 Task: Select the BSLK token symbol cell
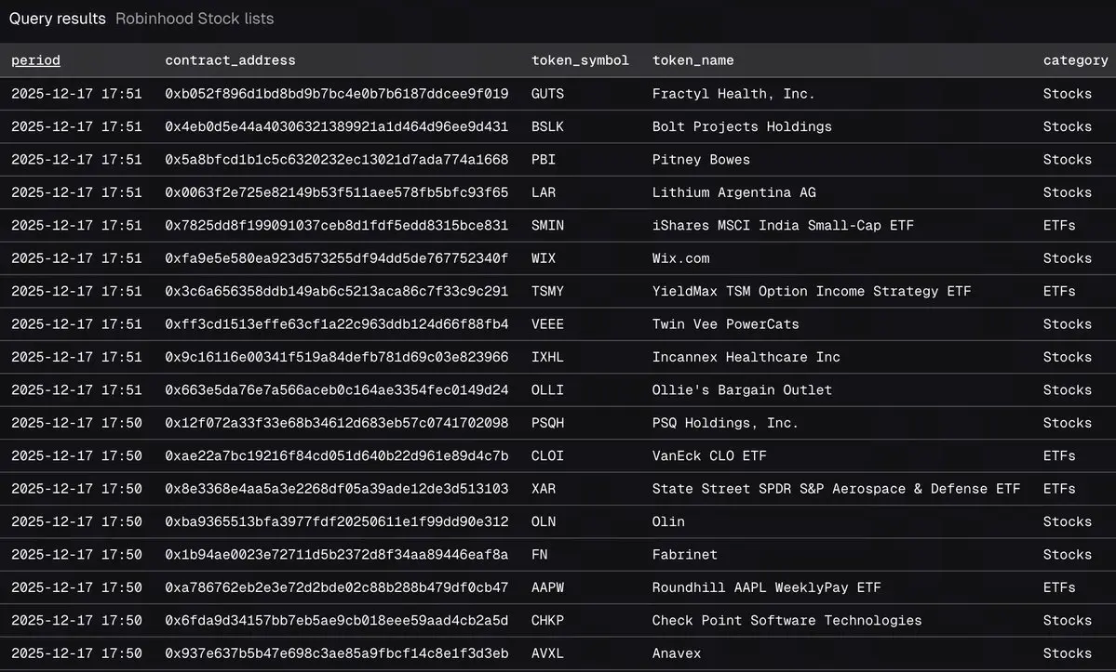[x=547, y=126]
